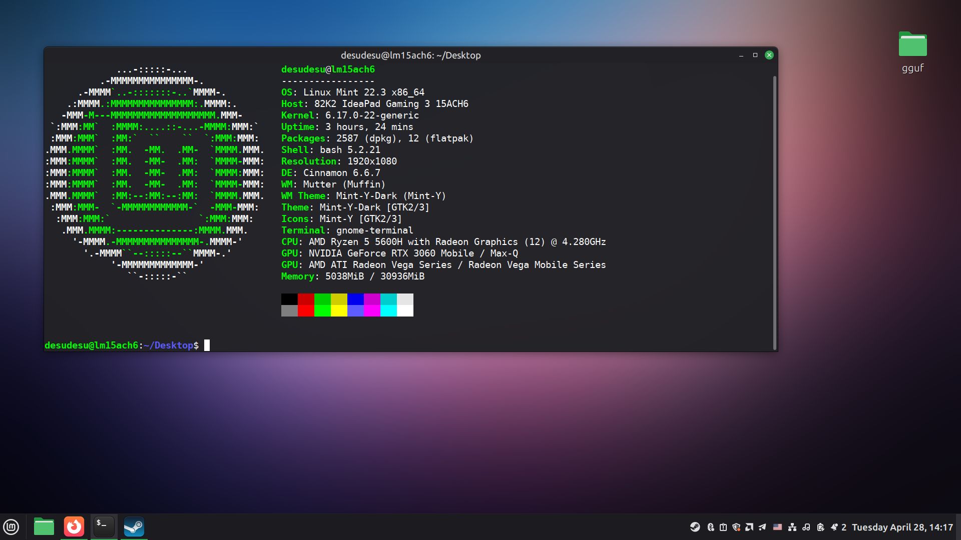961x540 pixels.
Task: Maximize the terminal window
Action: [x=755, y=55]
